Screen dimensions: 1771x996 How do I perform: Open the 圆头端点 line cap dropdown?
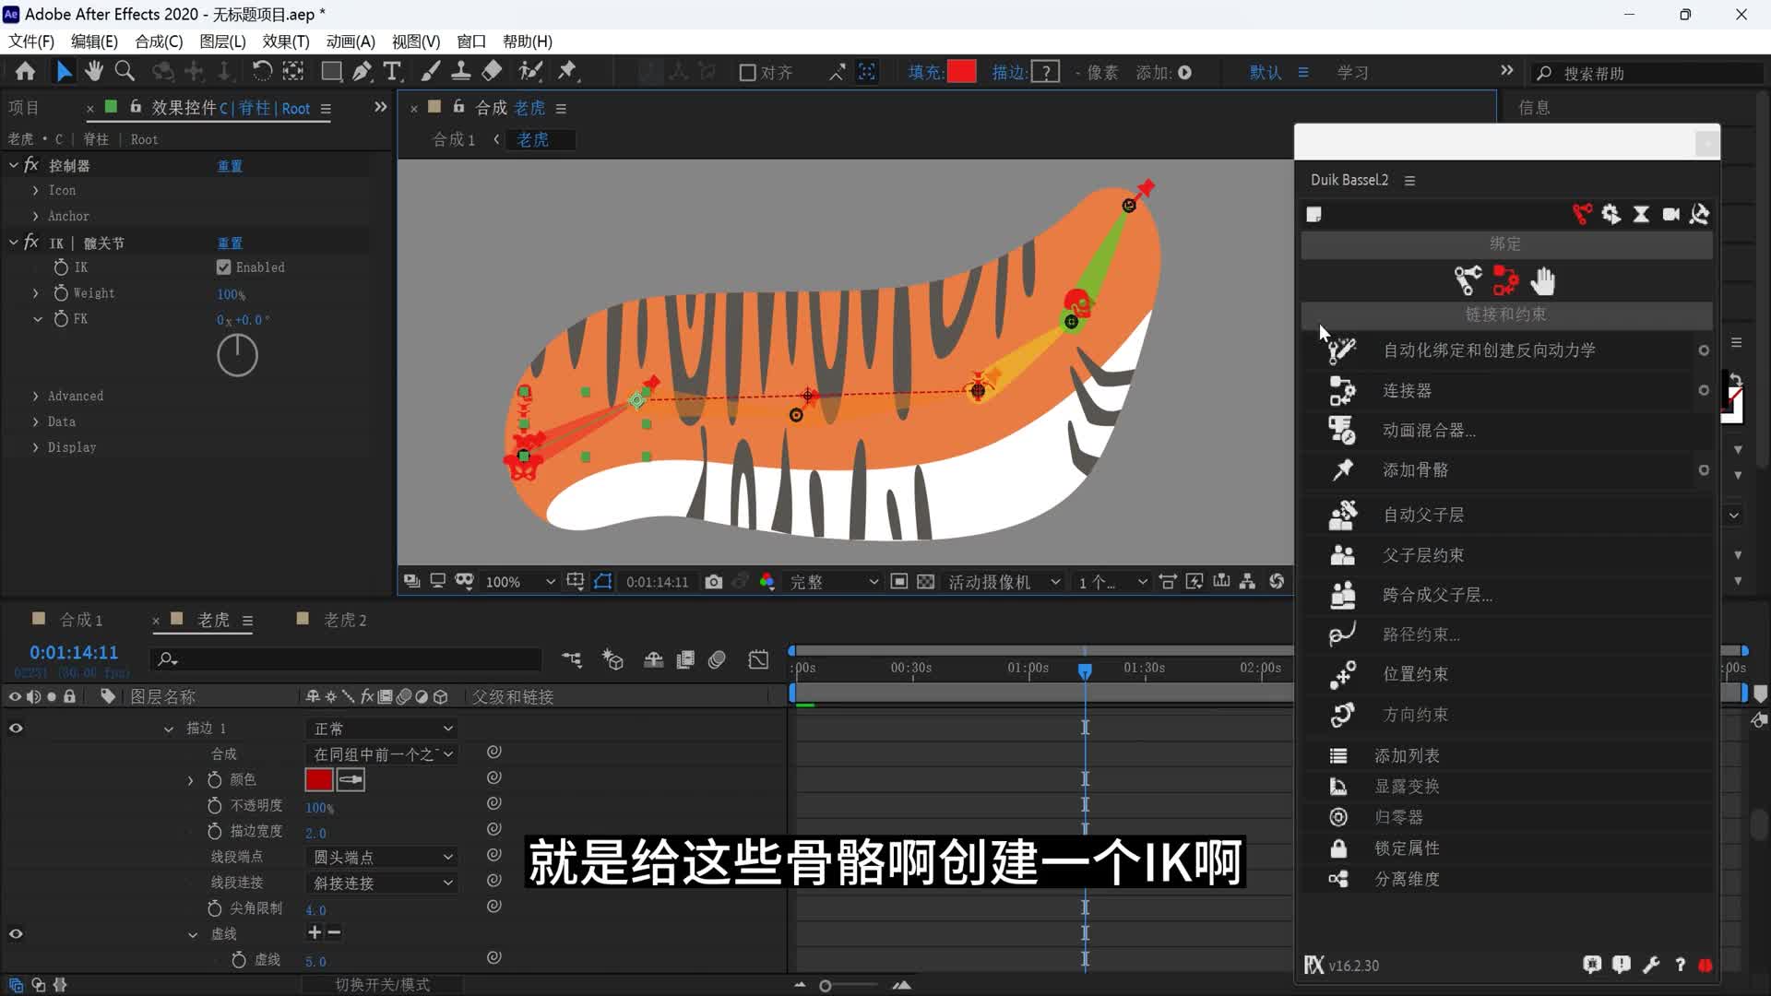[382, 858]
